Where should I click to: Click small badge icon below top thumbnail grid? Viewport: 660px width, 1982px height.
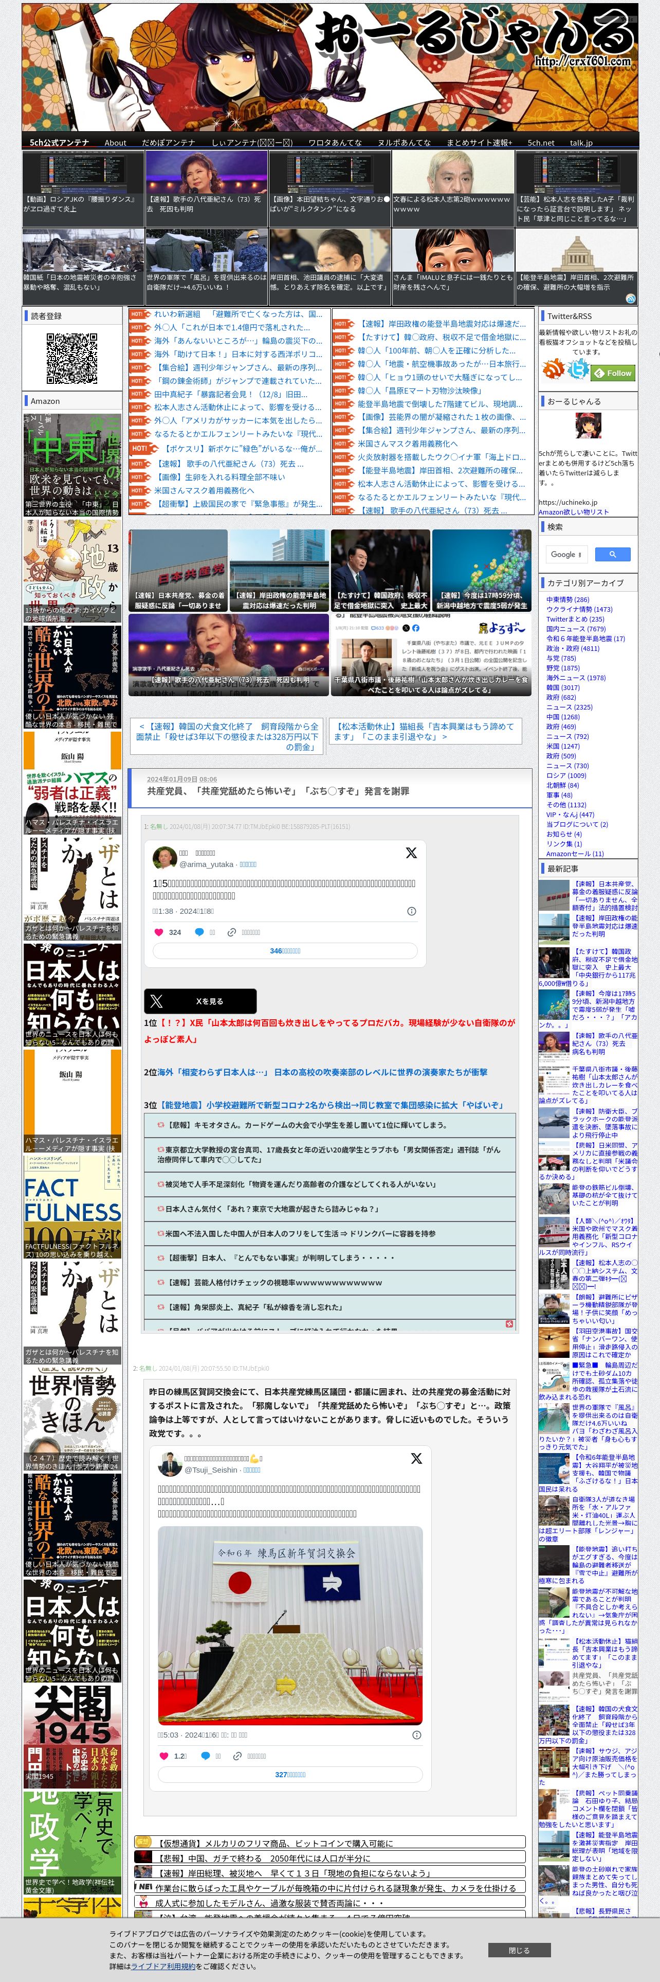630,298
